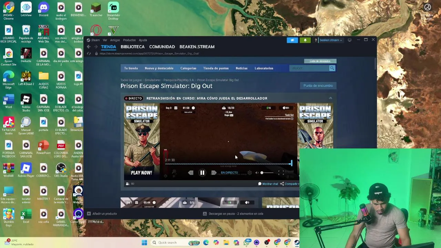Open downloads manager Descargas en pausa
The width and height of the screenshot is (441, 248).
click(x=233, y=214)
